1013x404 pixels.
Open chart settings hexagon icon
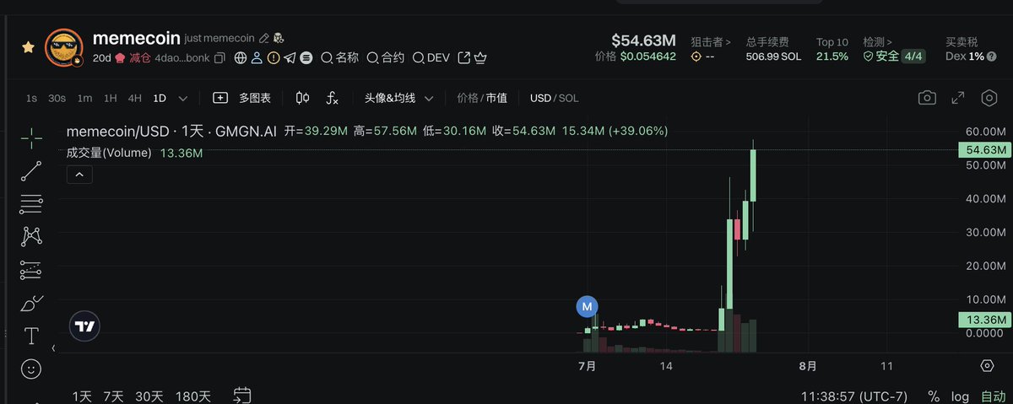click(x=989, y=98)
